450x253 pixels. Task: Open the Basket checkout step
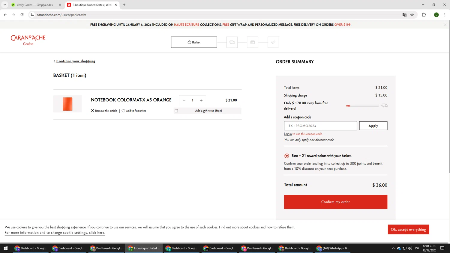point(194,42)
